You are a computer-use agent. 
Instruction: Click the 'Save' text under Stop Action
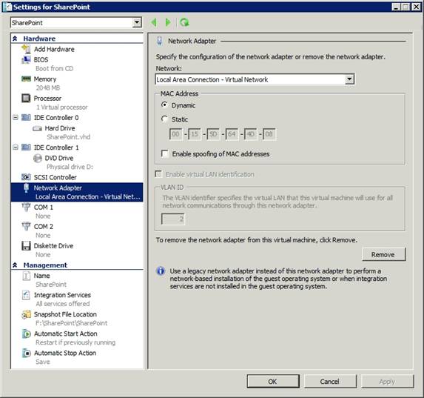coord(43,362)
